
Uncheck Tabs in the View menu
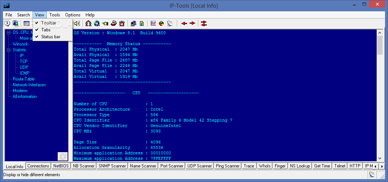coord(53,30)
